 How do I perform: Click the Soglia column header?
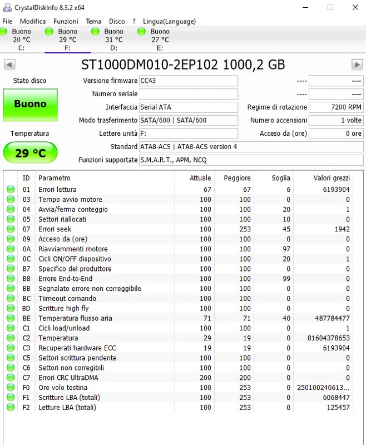274,178
